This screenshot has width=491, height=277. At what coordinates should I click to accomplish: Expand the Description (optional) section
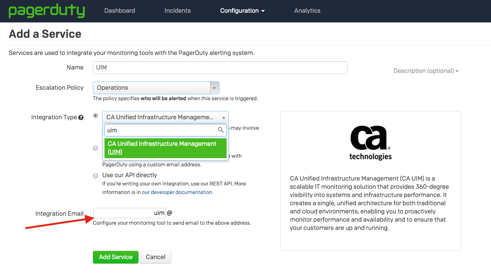coord(426,71)
